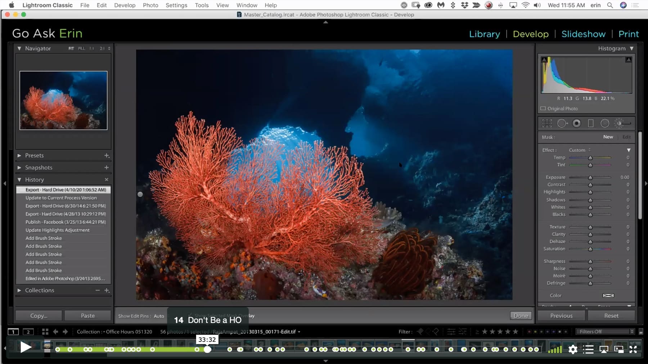This screenshot has width=648, height=364.
Task: Expand the Snapshots panel
Action: (19, 167)
